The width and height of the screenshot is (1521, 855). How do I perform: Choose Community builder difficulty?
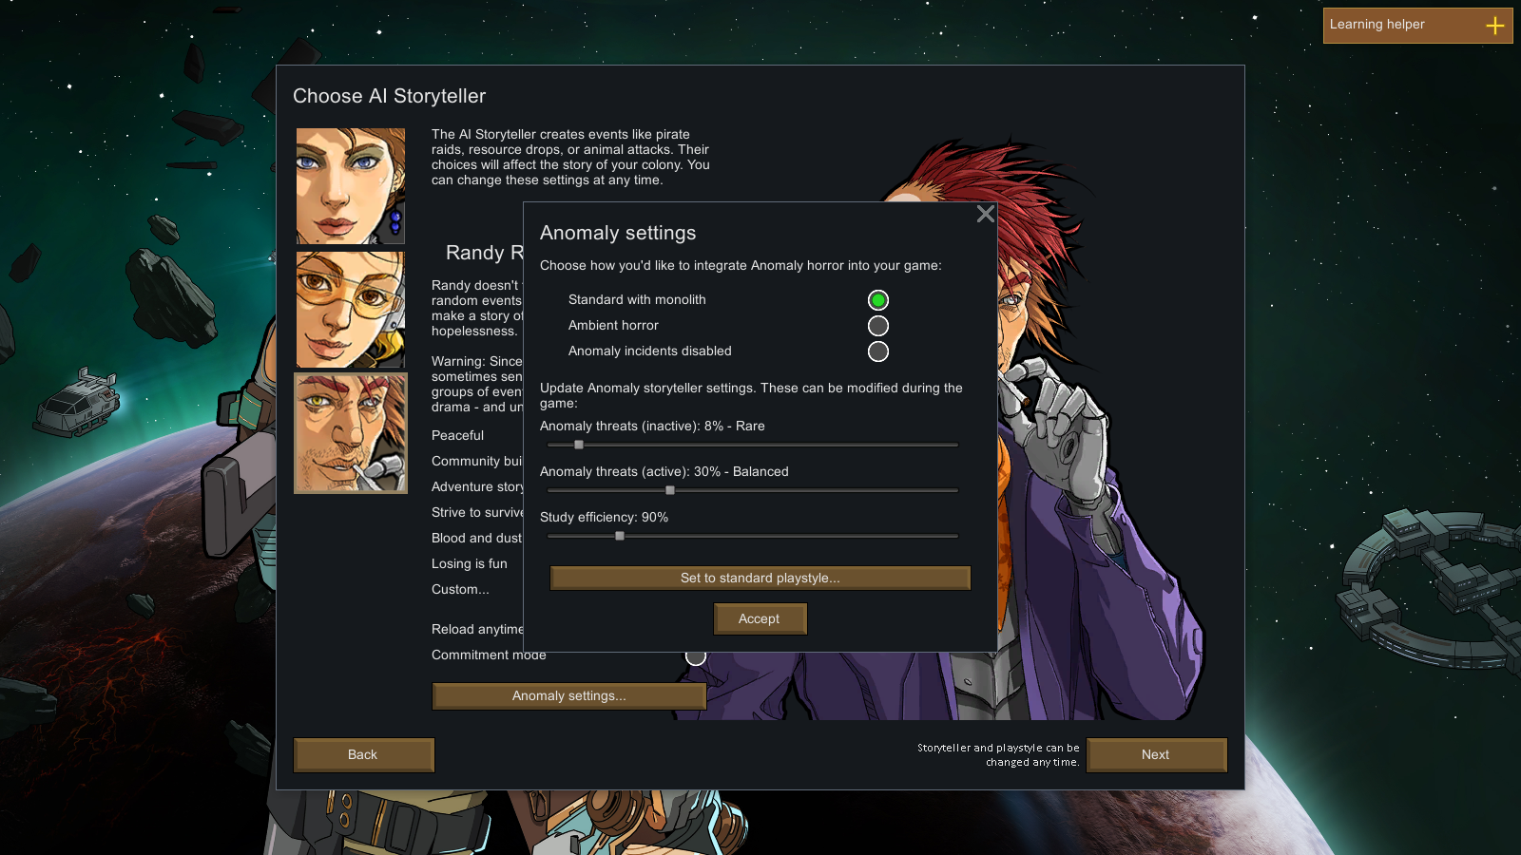[x=477, y=461]
